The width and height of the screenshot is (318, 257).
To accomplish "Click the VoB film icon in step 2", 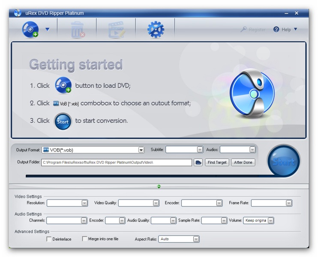I will 56,103.
